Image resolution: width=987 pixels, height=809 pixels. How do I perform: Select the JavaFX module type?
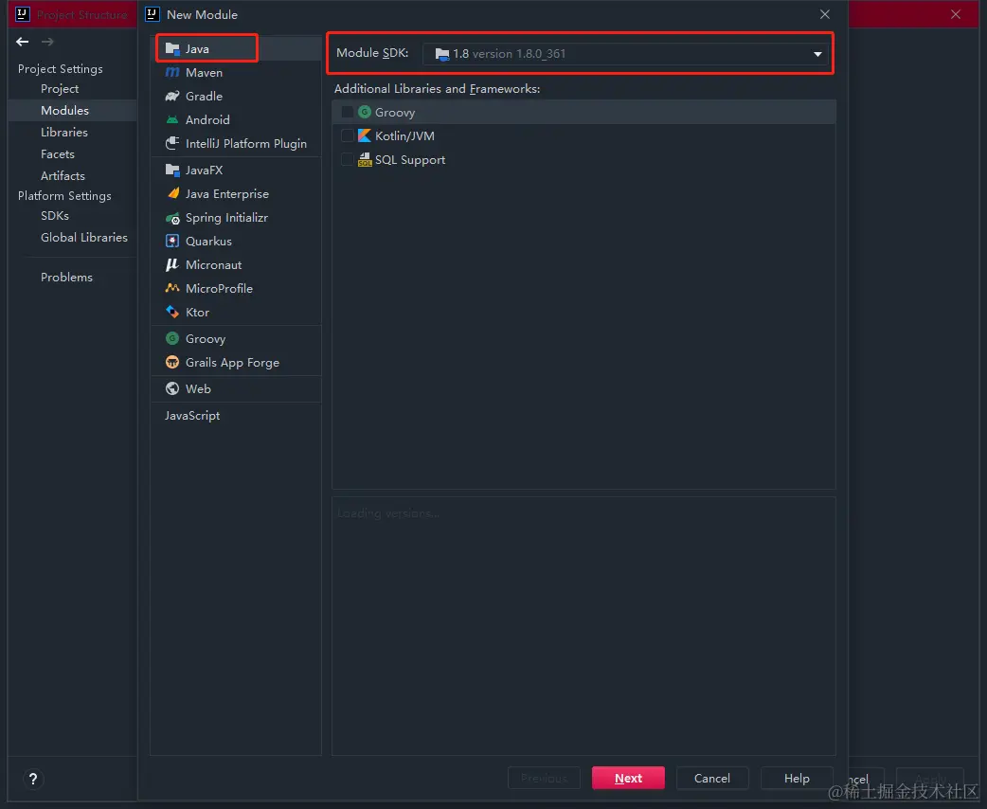point(236,170)
